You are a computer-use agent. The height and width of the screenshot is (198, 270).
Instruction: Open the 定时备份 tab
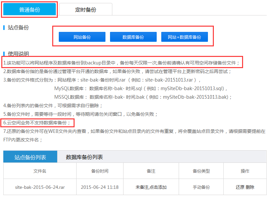tap(85, 10)
